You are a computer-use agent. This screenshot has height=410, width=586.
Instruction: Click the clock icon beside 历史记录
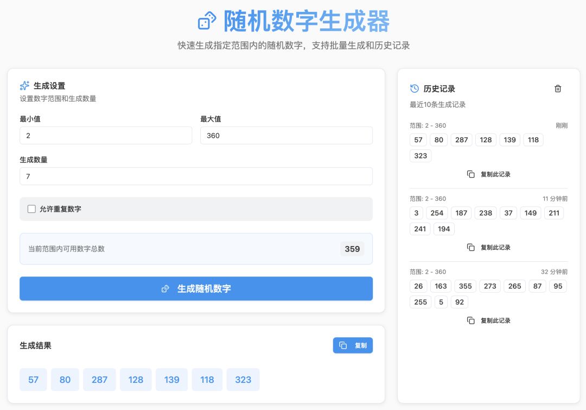(x=415, y=89)
